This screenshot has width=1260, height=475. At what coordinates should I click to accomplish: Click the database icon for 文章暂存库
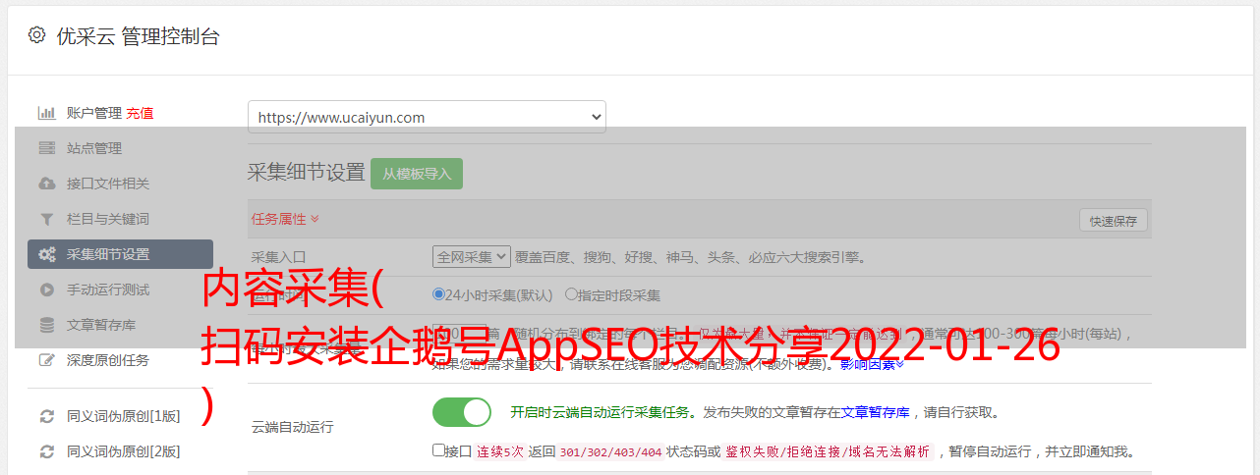click(46, 325)
